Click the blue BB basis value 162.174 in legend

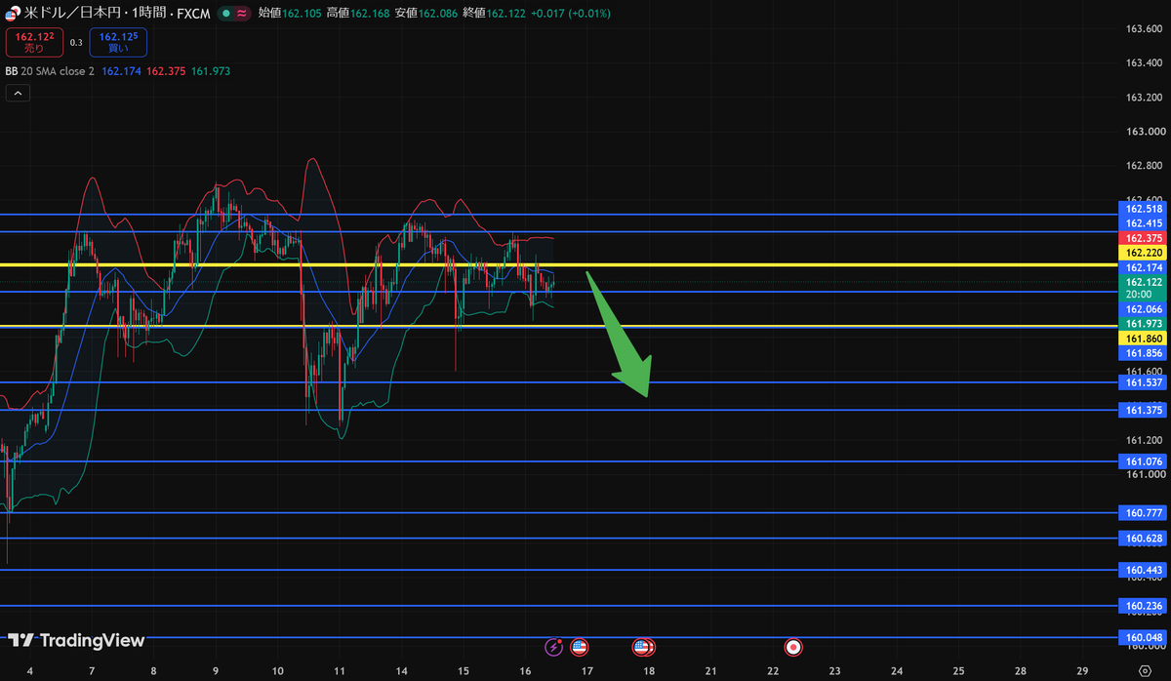pyautogui.click(x=121, y=71)
